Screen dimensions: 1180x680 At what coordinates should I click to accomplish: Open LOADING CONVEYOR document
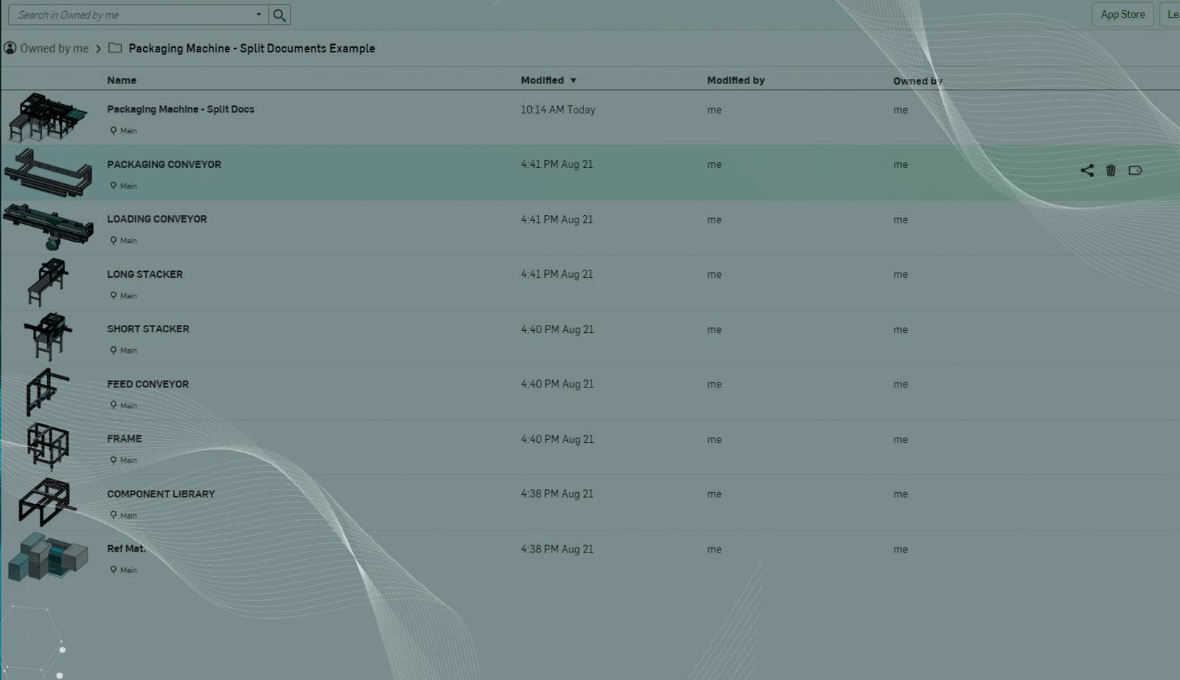[x=157, y=219]
